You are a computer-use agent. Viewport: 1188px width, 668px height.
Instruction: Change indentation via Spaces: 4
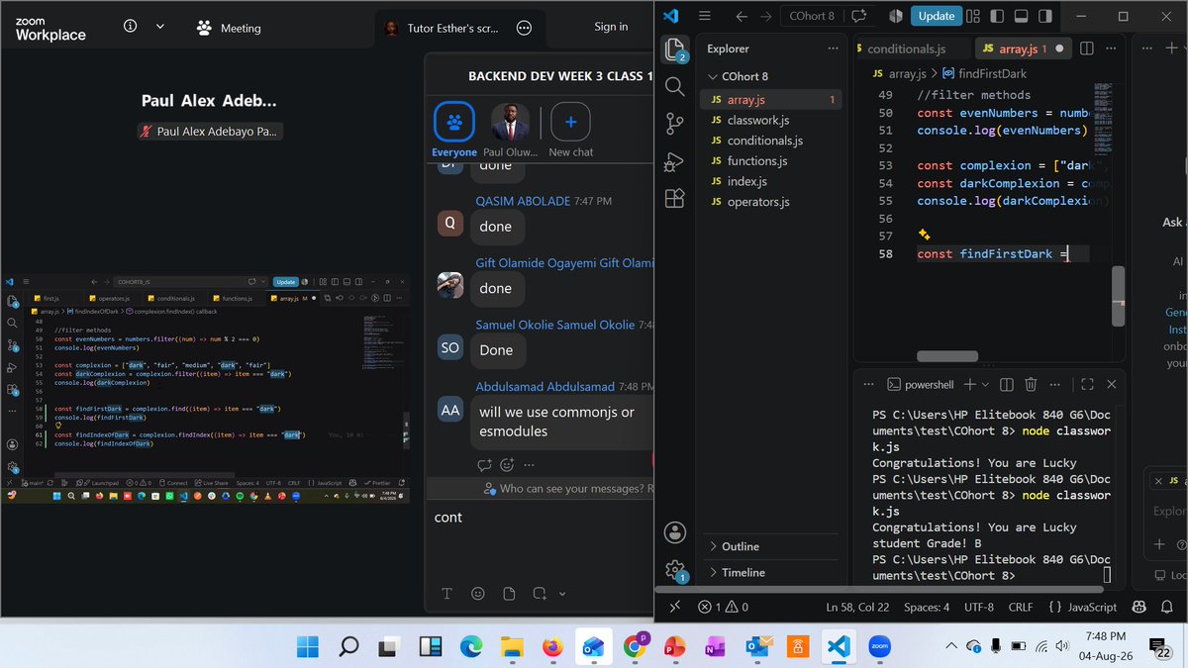pos(927,607)
